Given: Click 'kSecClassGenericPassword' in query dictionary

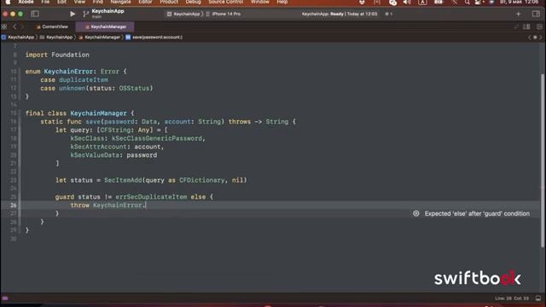Looking at the screenshot, I should (157, 138).
